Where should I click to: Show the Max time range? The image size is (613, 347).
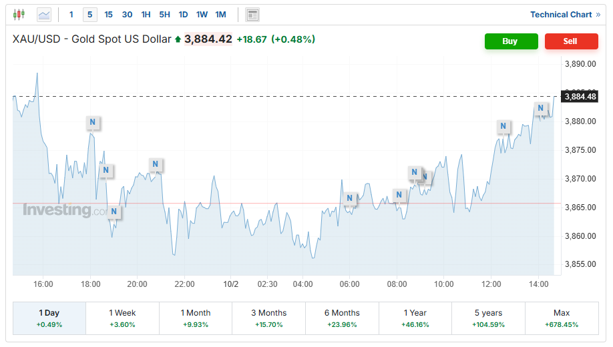pyautogui.click(x=561, y=318)
